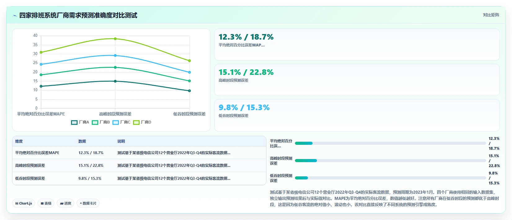Viewport: 512px width, 220px height.
Task: Click 厂商A 高峰时段 data point
Action: pos(115,81)
